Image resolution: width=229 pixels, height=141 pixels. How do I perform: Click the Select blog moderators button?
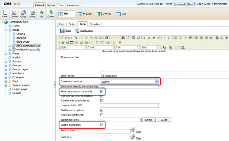click(x=148, y=120)
